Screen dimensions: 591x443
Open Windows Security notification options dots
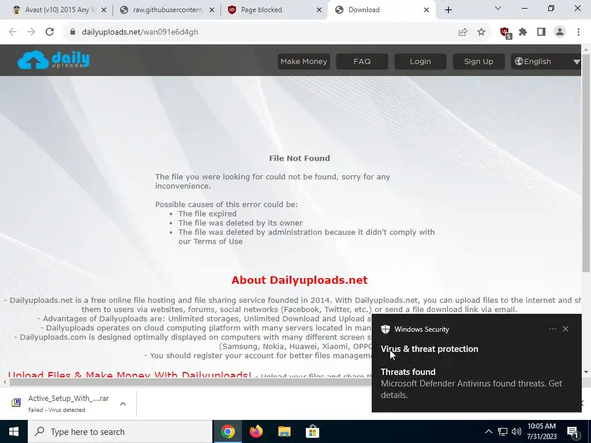point(552,329)
